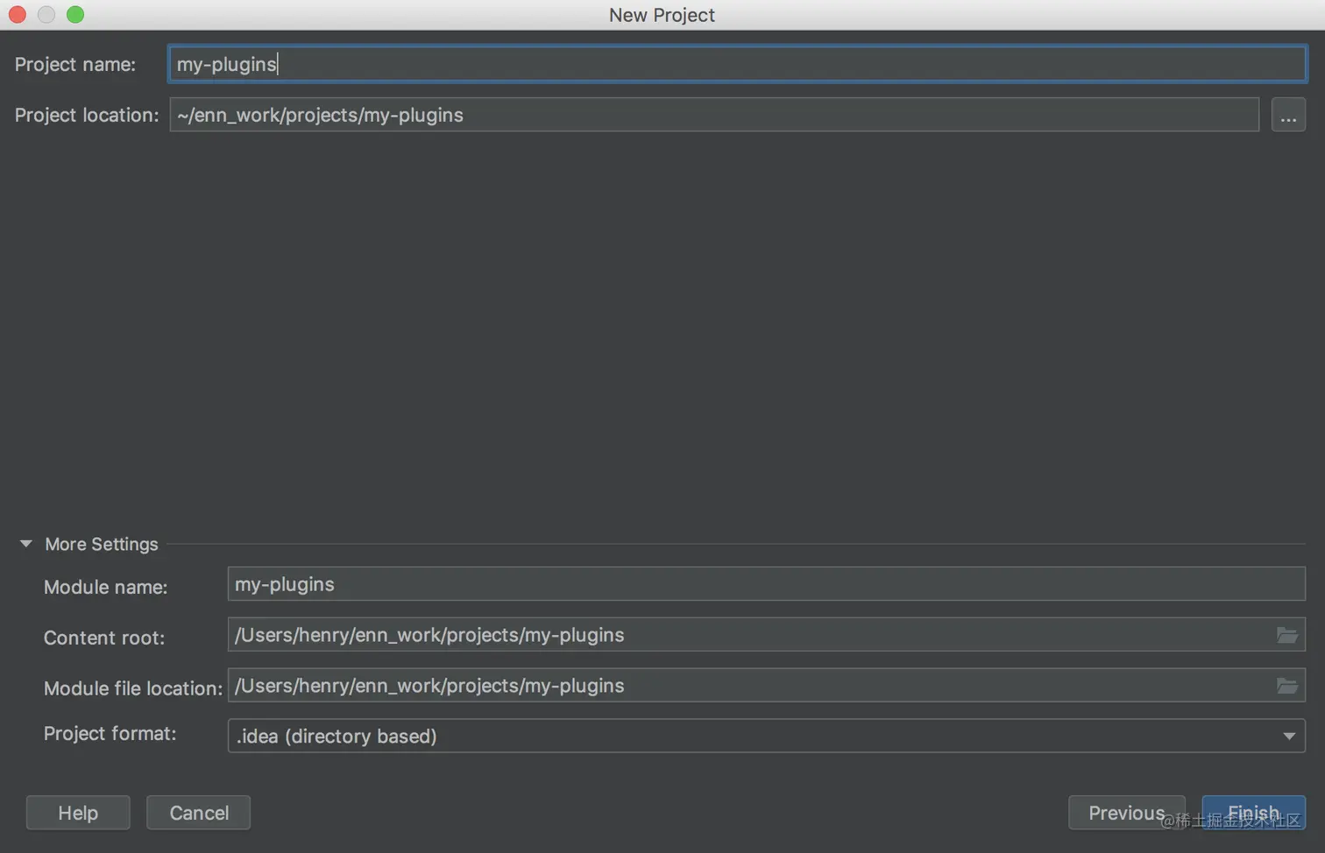The width and height of the screenshot is (1325, 853).
Task: Click the Project location label
Action: click(x=87, y=115)
